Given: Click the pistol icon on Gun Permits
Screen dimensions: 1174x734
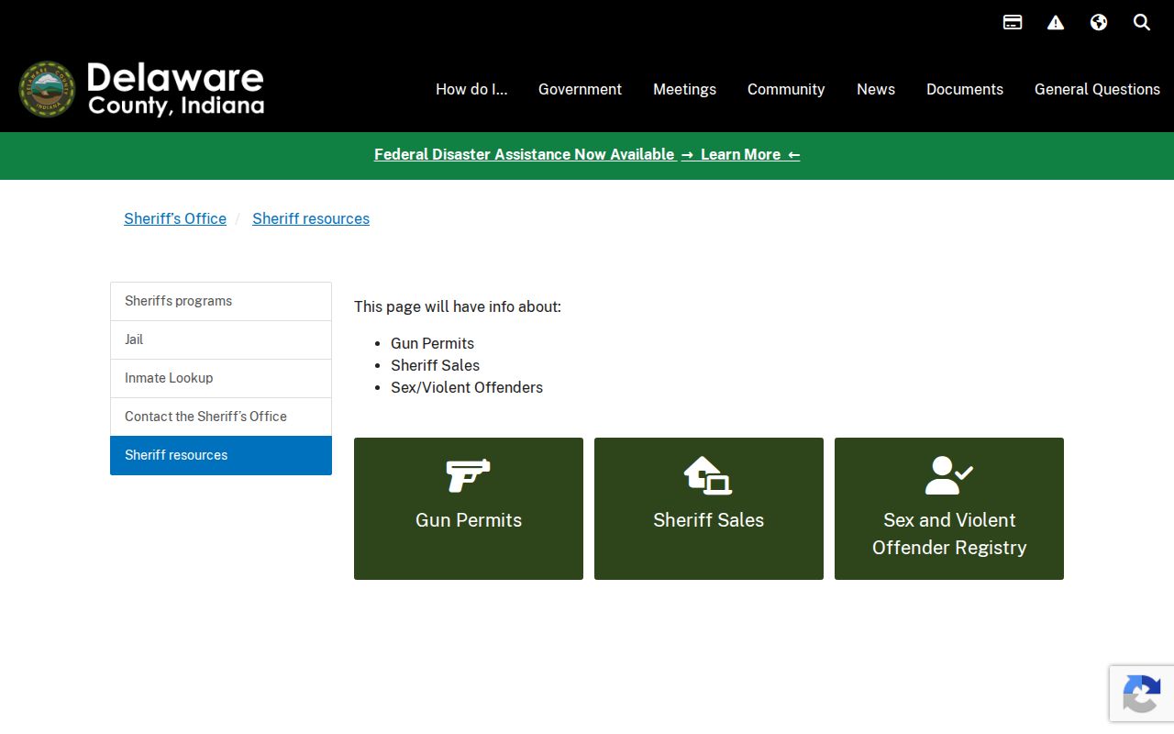Looking at the screenshot, I should pos(469,475).
